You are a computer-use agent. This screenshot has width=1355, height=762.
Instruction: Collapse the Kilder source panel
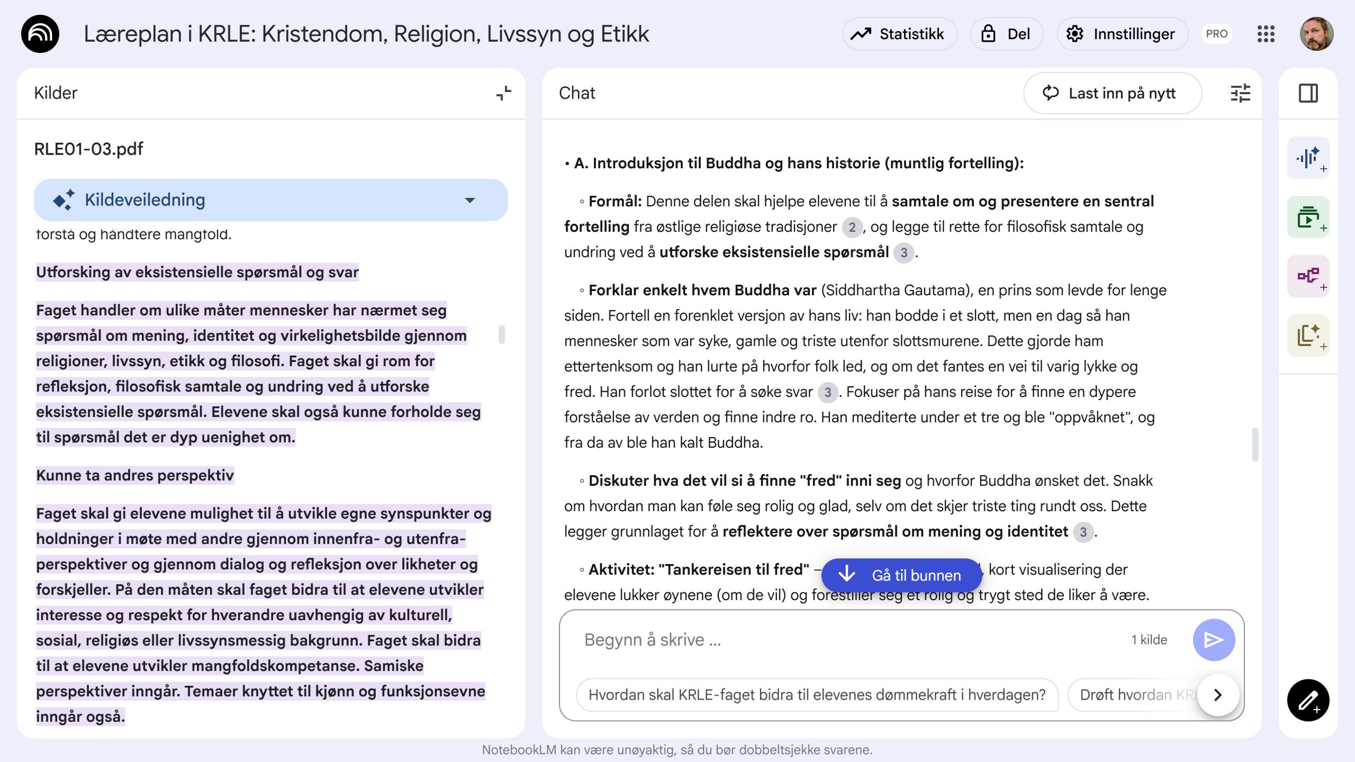(x=503, y=93)
